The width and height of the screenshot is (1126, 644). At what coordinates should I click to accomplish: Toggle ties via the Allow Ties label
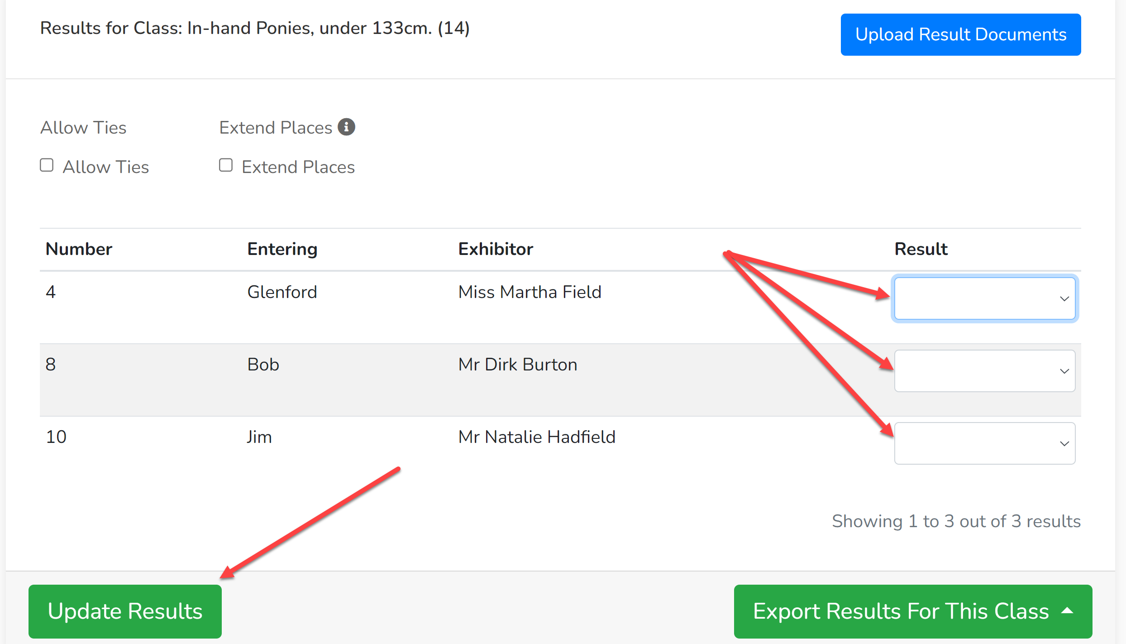click(x=106, y=167)
